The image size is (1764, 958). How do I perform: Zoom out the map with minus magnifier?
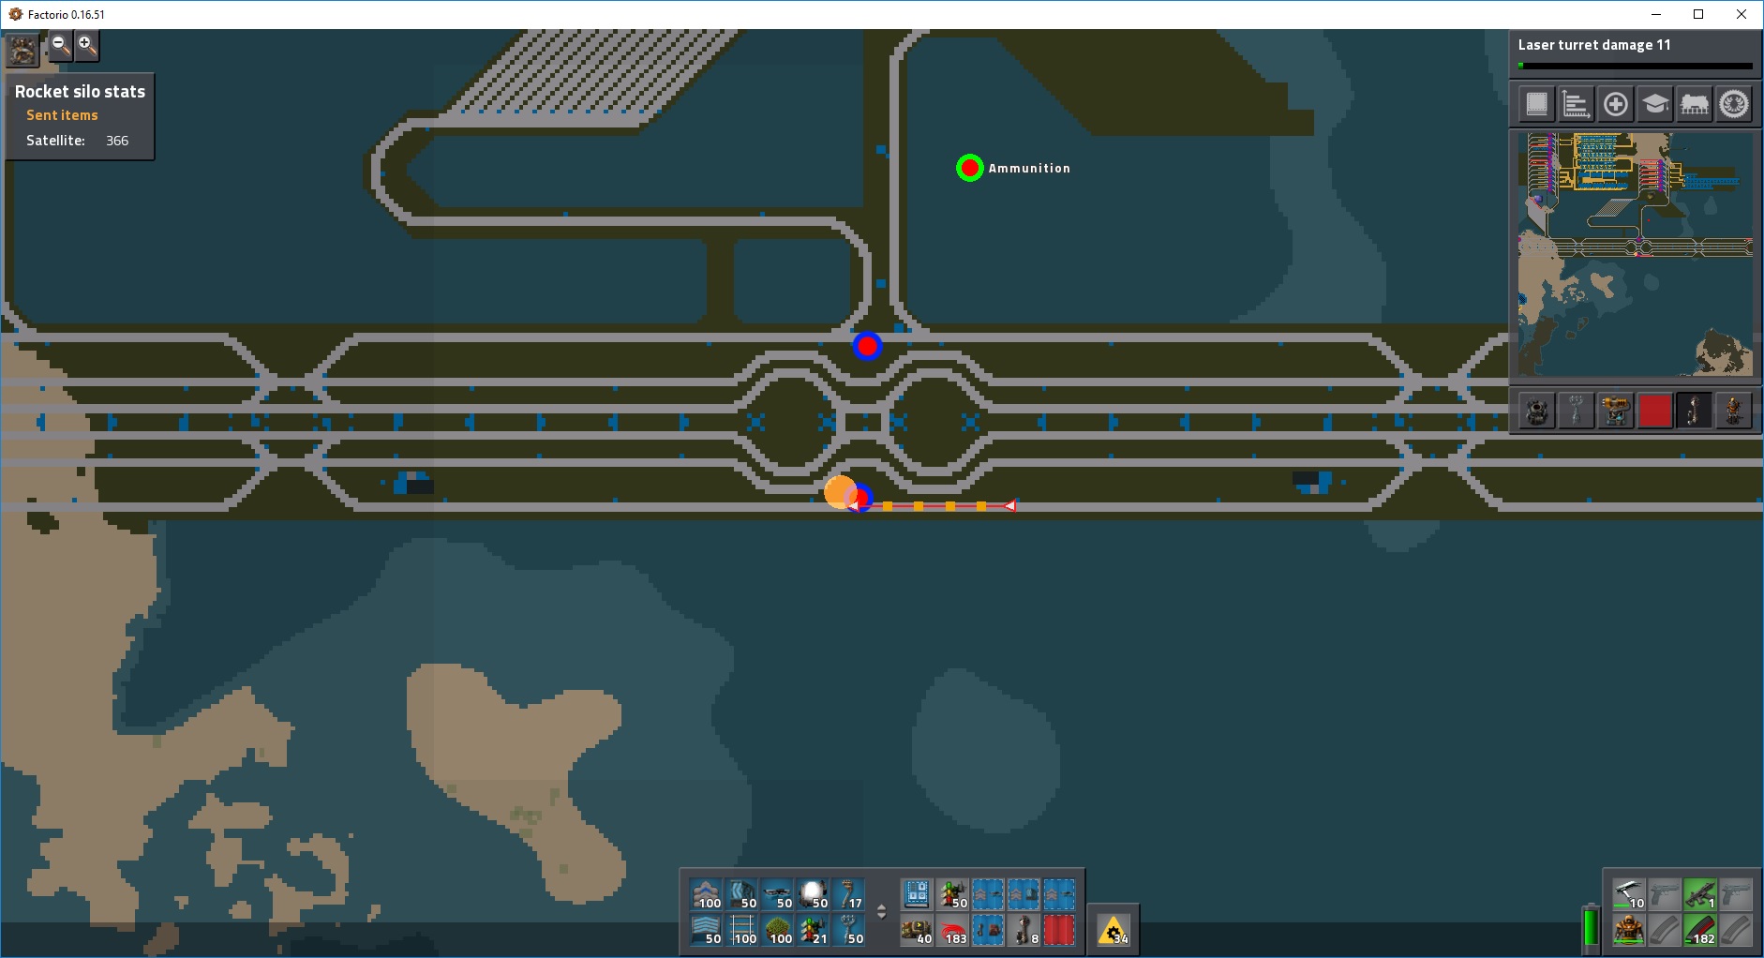tap(60, 45)
